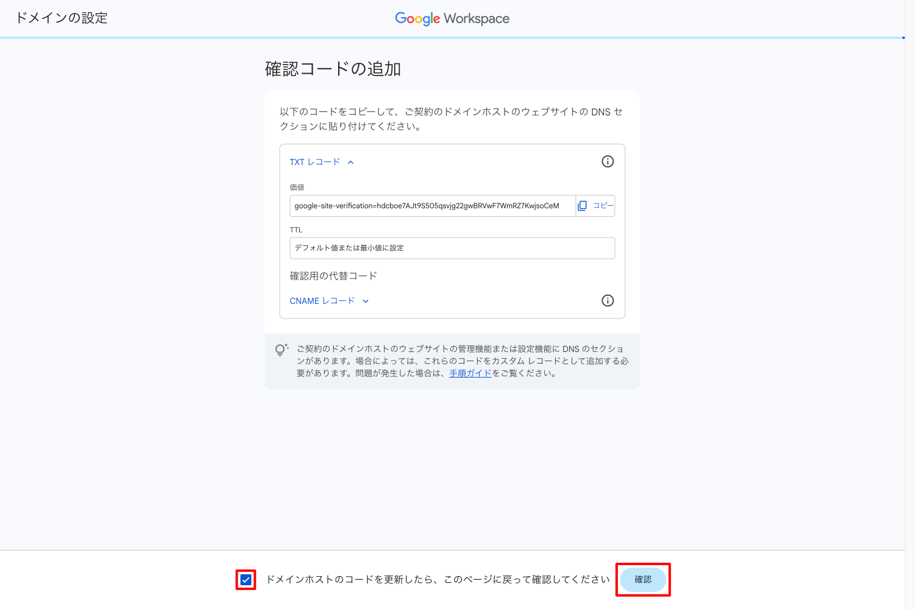914x609 pixels.
Task: Click the Google Workspace logo
Action: pos(452,18)
